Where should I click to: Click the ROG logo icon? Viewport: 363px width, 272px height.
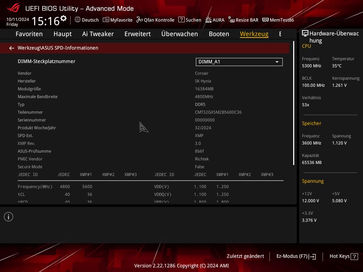(x=13, y=8)
